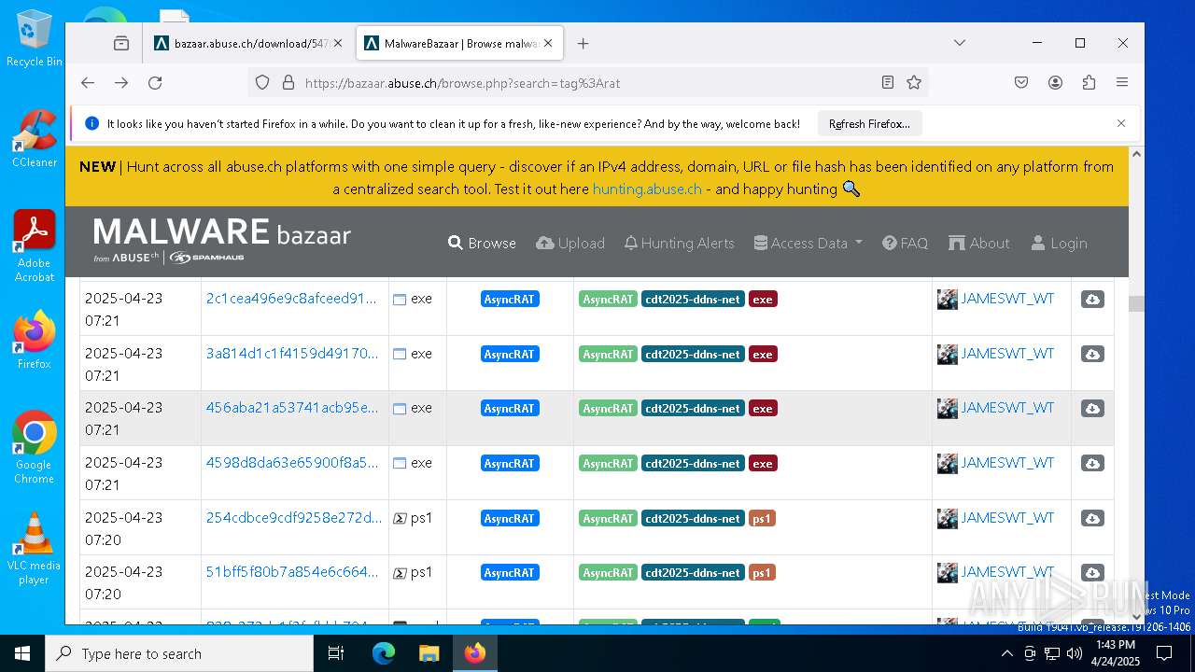The image size is (1195, 672).
Task: Dismiss the Refresh Firefox notification
Action: 1121,123
